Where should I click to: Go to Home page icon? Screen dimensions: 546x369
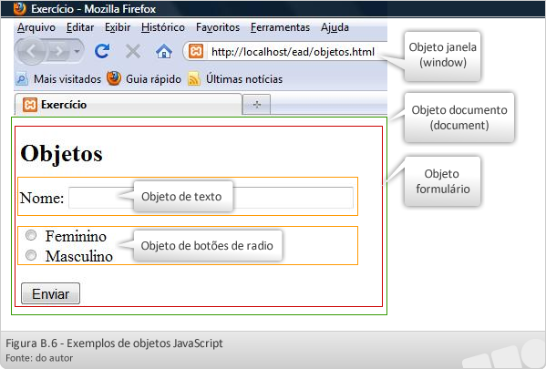[164, 52]
